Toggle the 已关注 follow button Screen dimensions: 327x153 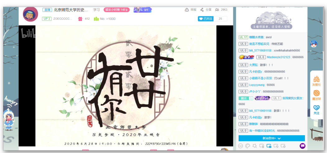tap(206, 19)
